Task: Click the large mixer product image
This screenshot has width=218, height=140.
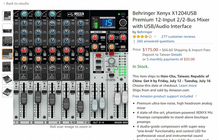Action: (x=71, y=67)
